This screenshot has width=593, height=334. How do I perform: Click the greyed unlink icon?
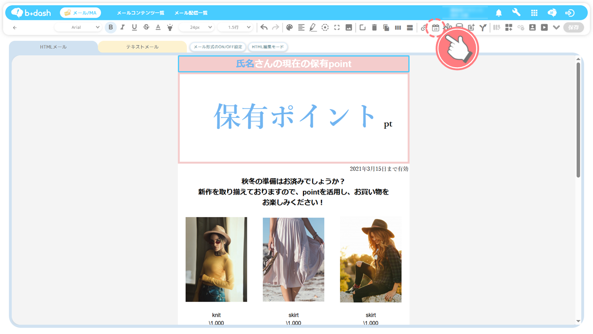(521, 27)
